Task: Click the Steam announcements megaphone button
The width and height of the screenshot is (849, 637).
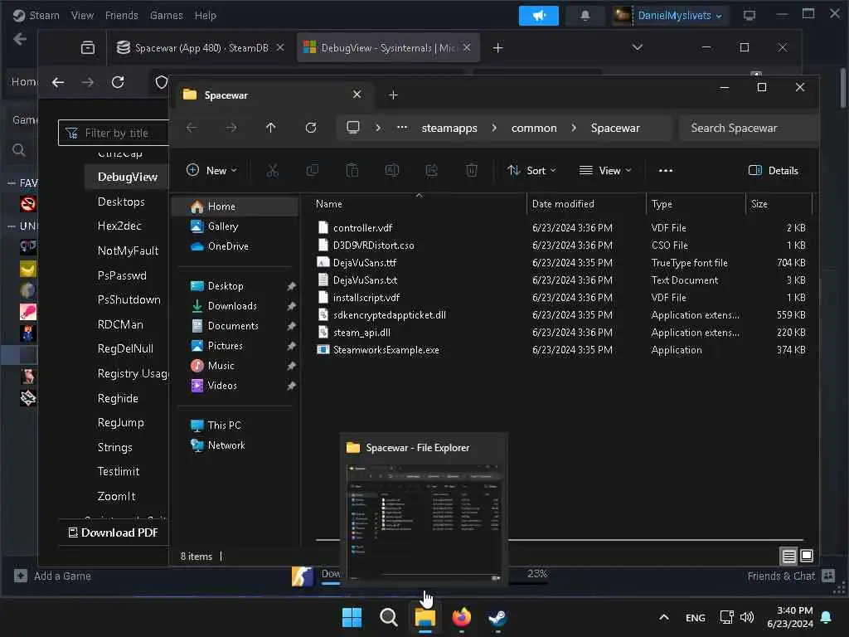Action: click(x=539, y=16)
